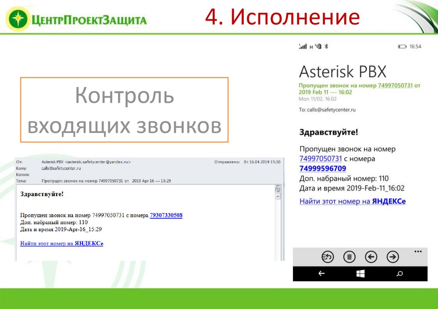Open link 74997050731 in phone message body
The width and height of the screenshot is (438, 309).
(x=321, y=159)
